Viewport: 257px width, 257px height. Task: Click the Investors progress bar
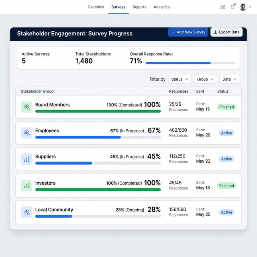[x=98, y=190]
